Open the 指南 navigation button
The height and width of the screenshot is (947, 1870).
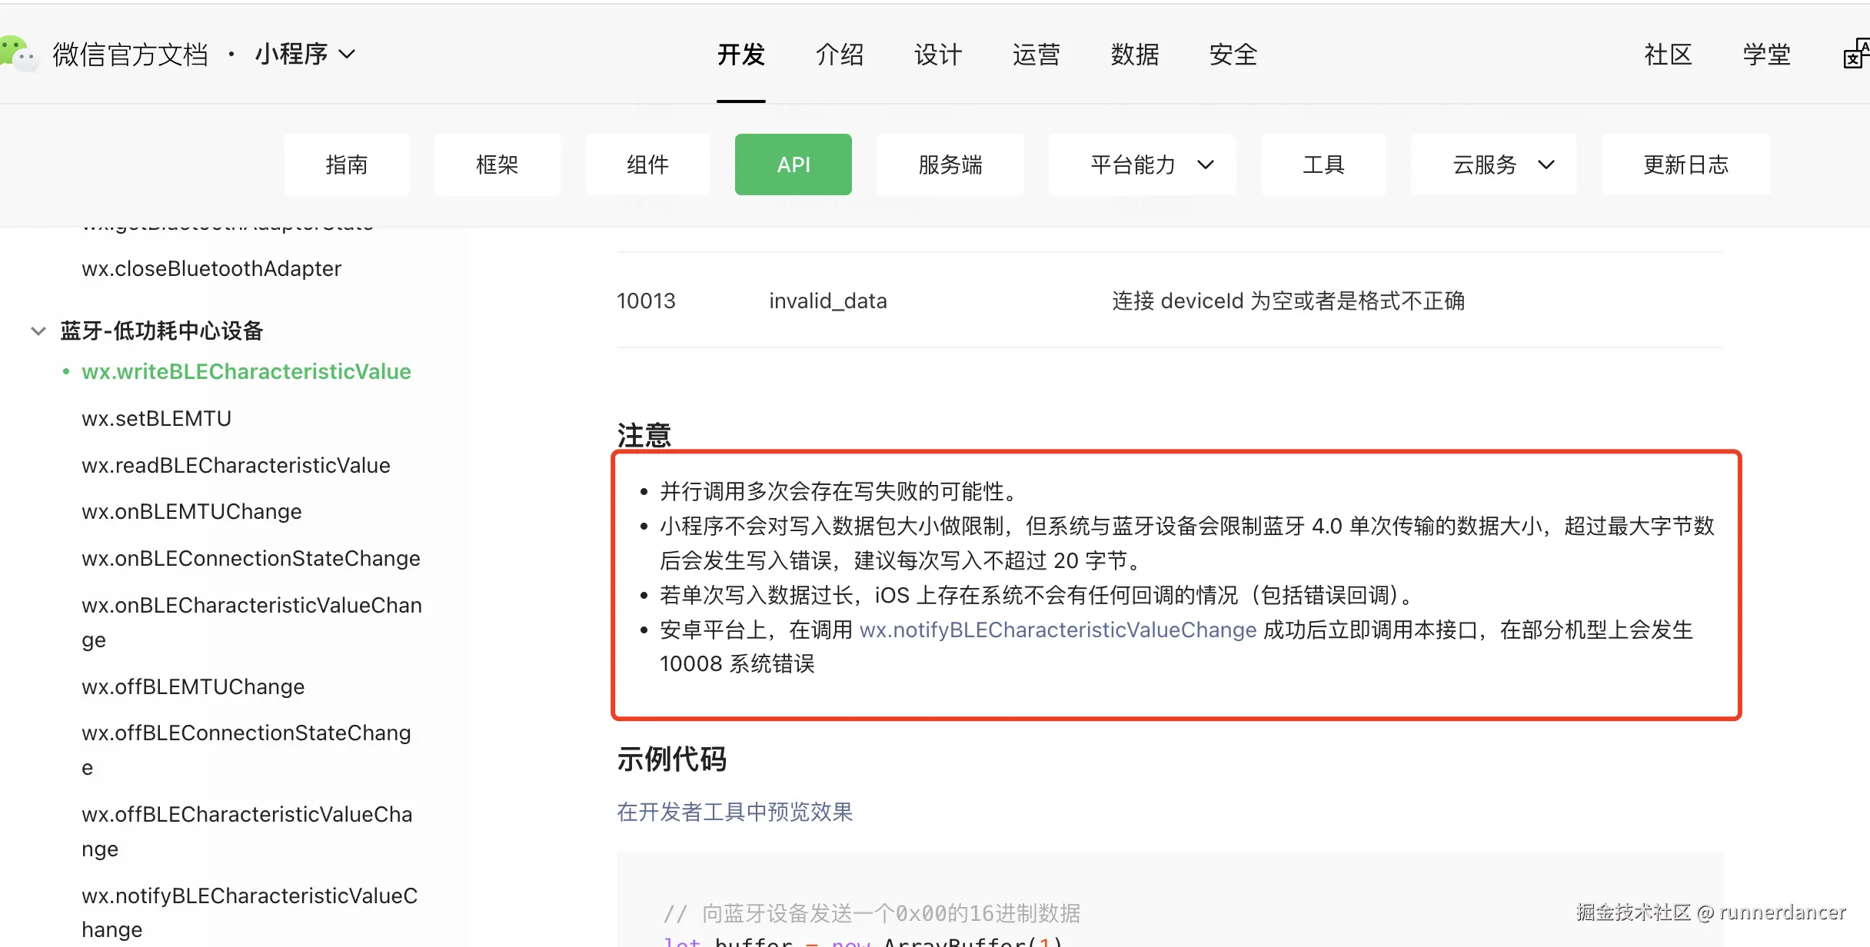[x=346, y=164]
